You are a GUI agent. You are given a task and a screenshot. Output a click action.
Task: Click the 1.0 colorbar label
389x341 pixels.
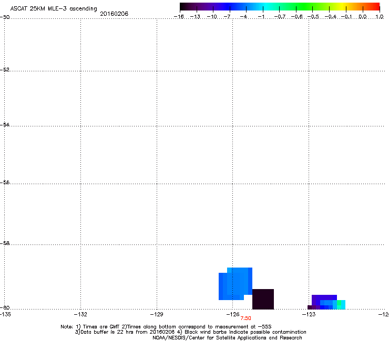click(380, 17)
